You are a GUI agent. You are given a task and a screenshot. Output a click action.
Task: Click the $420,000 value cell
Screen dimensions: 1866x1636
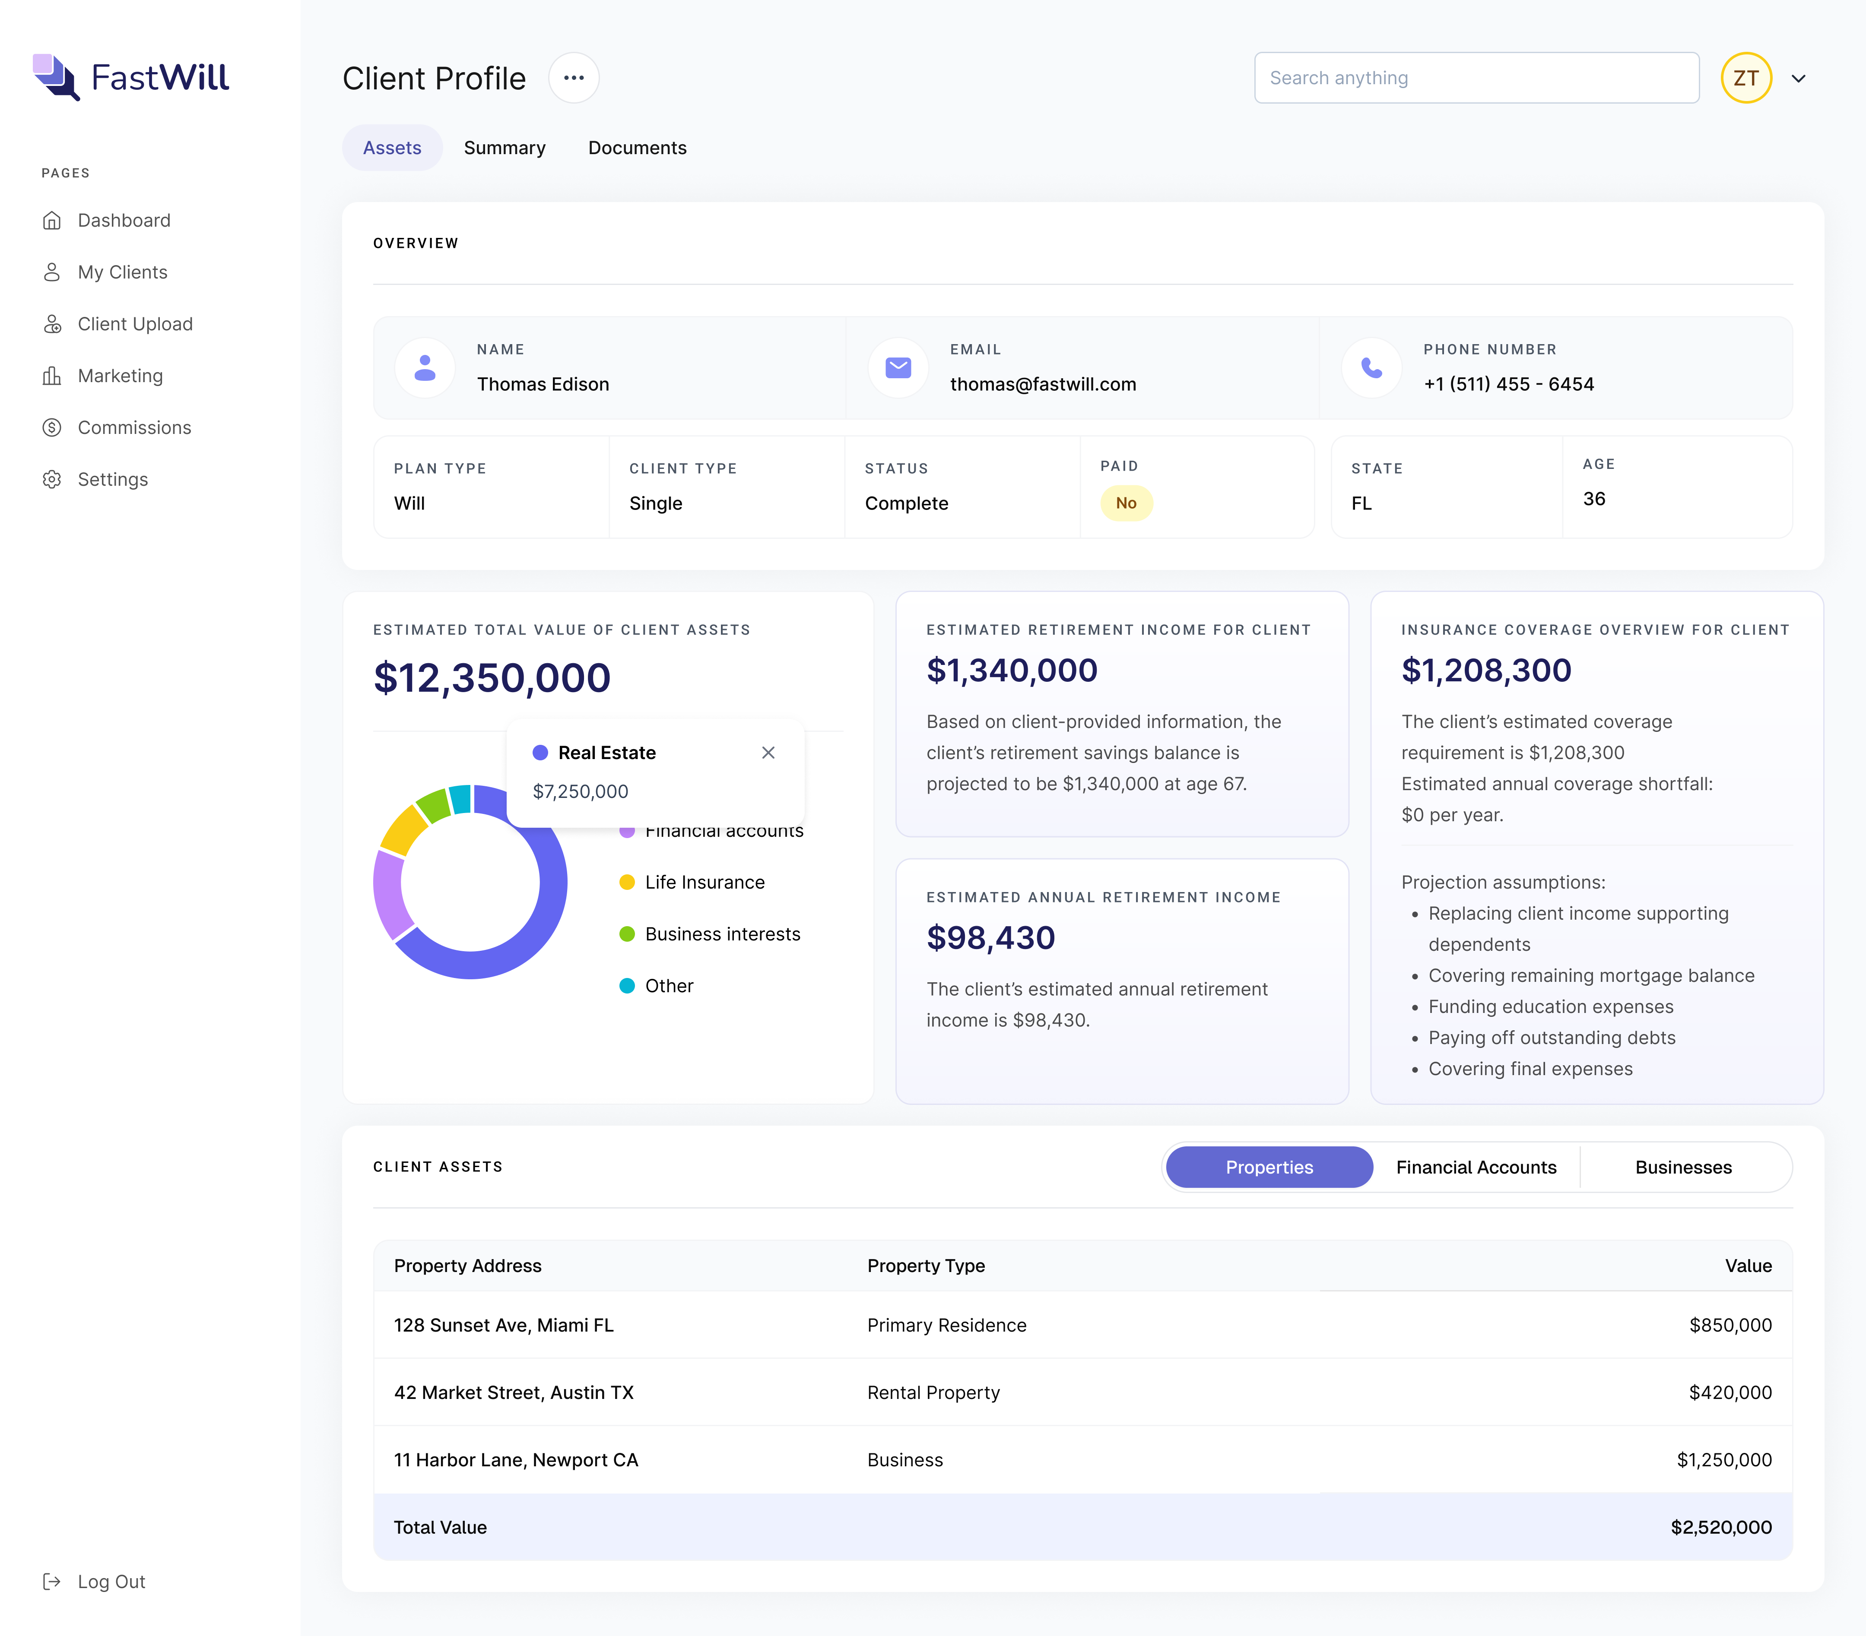pos(1730,1392)
